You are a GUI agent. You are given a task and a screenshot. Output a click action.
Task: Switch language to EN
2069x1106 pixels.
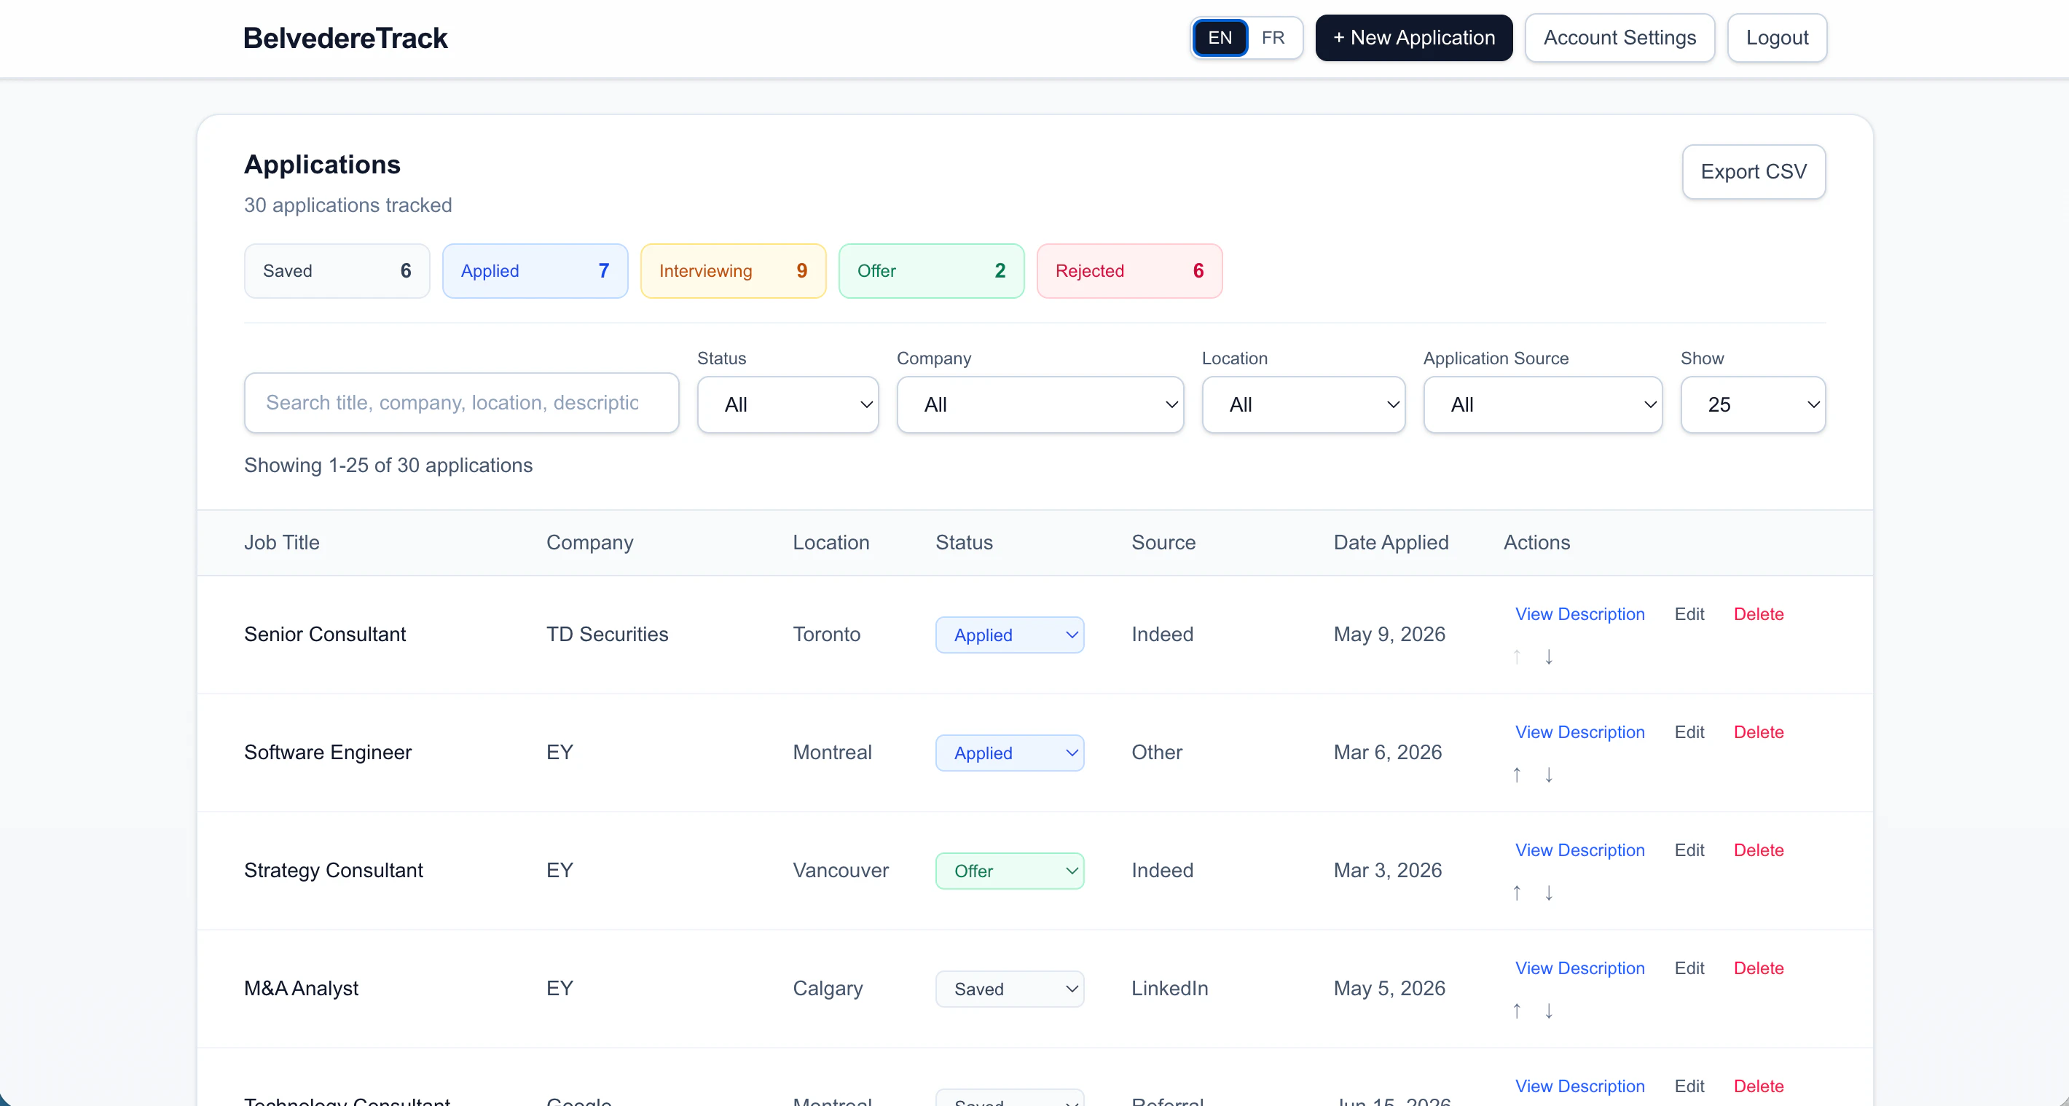[1220, 38]
